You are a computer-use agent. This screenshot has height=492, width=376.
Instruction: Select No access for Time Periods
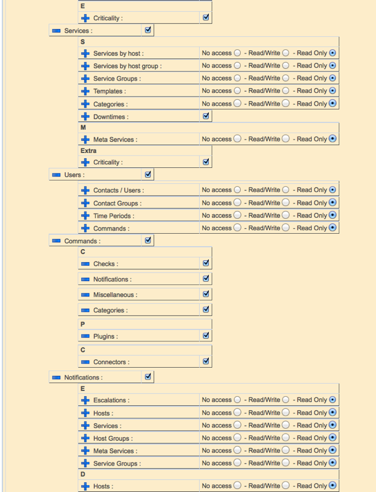point(237,215)
